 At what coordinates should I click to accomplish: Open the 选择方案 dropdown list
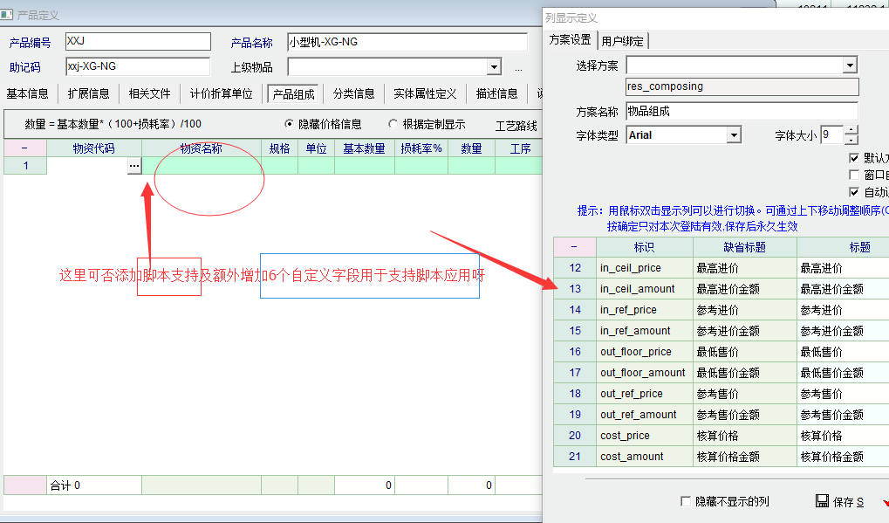tap(850, 65)
